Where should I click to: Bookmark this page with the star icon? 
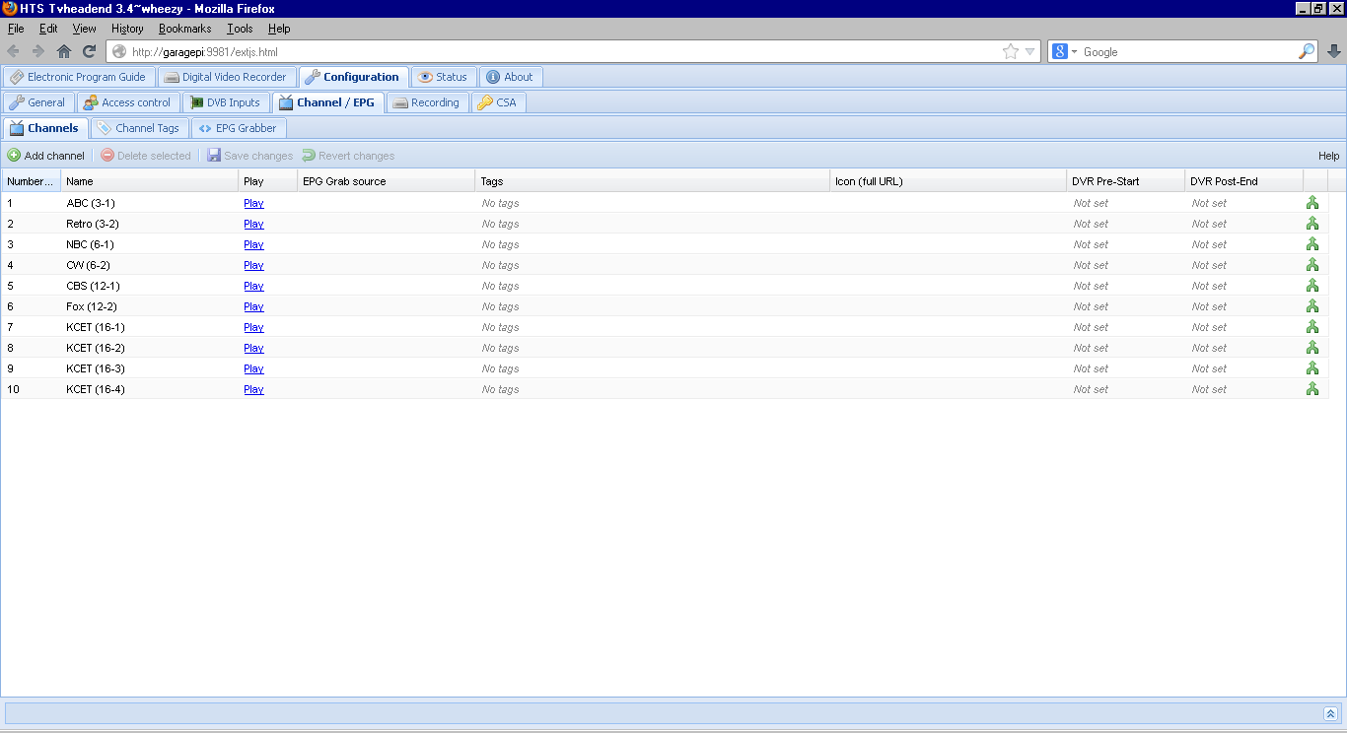1012,51
